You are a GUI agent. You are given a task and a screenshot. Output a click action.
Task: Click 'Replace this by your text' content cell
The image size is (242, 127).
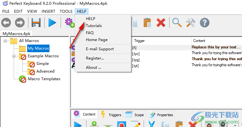click(216, 47)
